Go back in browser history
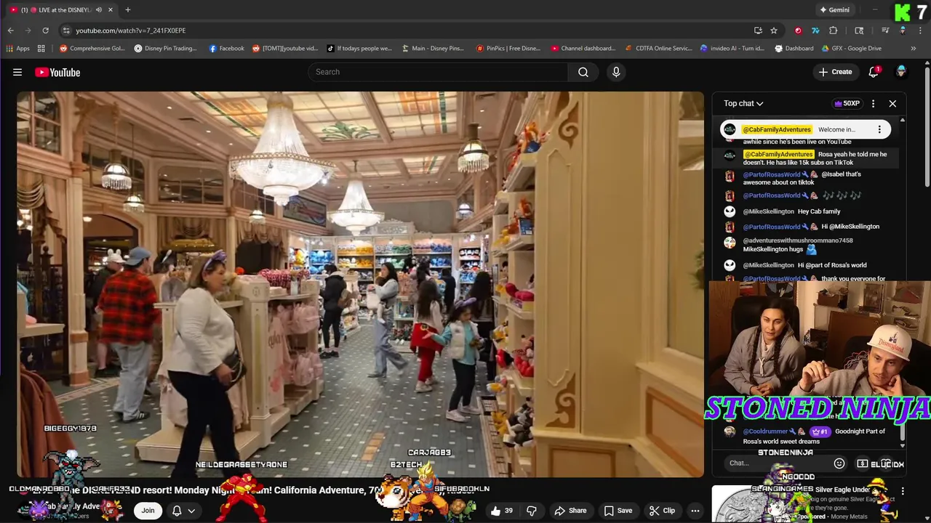The width and height of the screenshot is (931, 523). [10, 31]
